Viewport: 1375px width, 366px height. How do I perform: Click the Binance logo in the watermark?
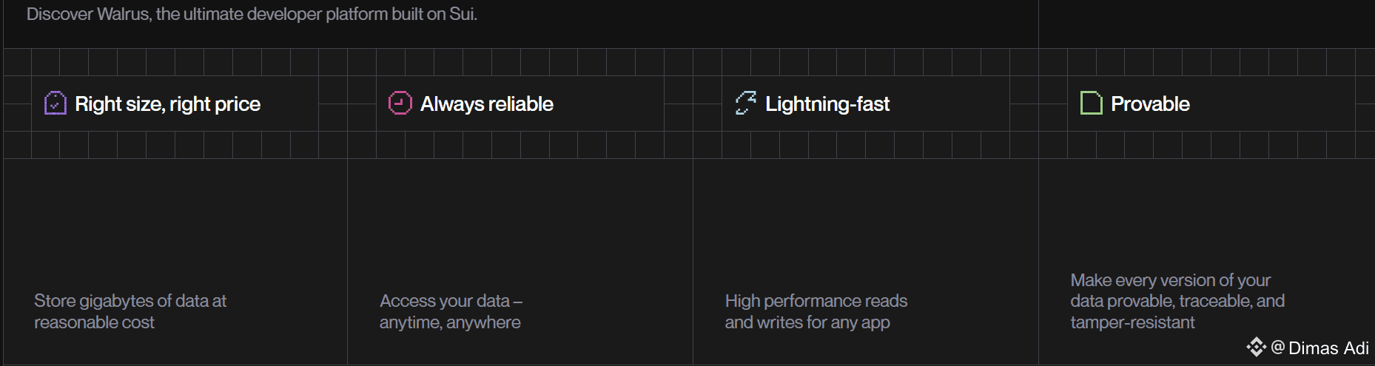click(x=1256, y=347)
